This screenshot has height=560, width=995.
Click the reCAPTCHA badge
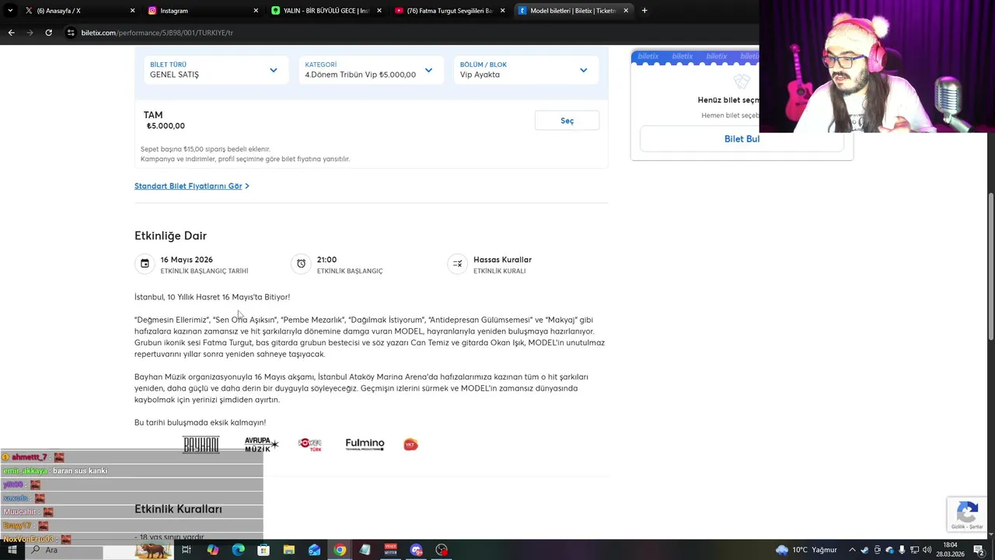[967, 514]
